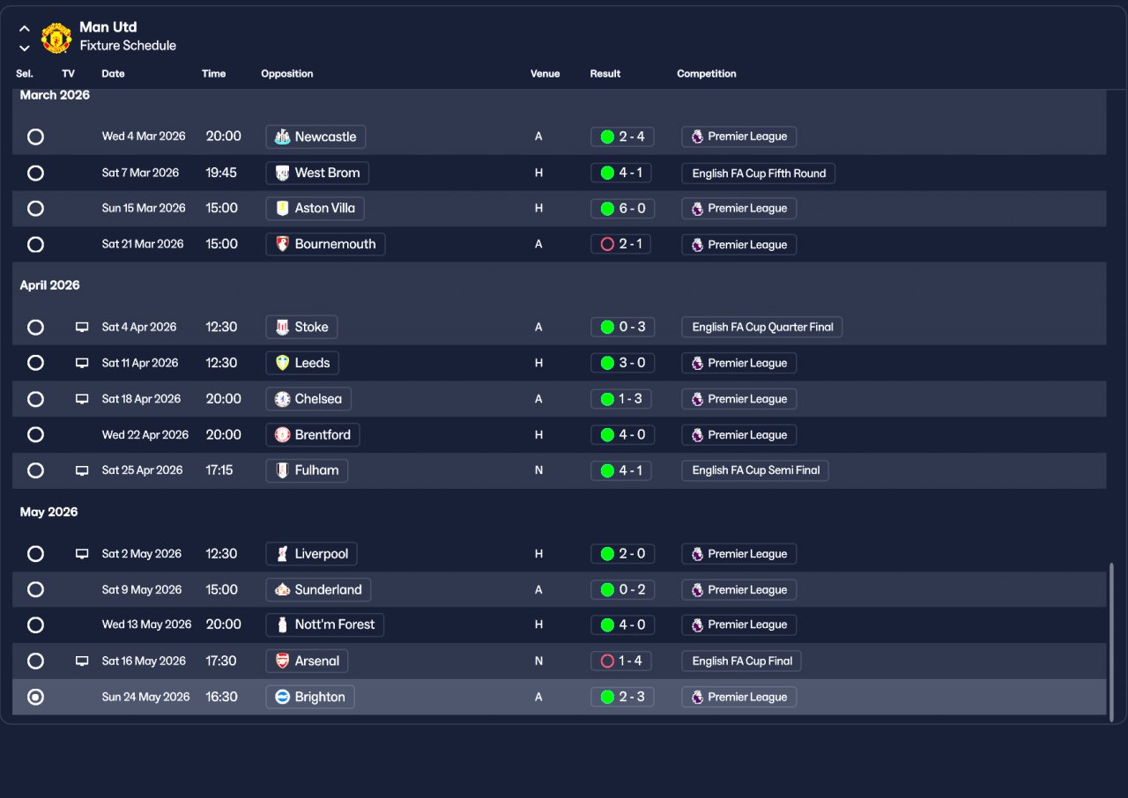Click the red loss indicator for Bournemouth
The width and height of the screenshot is (1128, 798).
[x=607, y=244]
